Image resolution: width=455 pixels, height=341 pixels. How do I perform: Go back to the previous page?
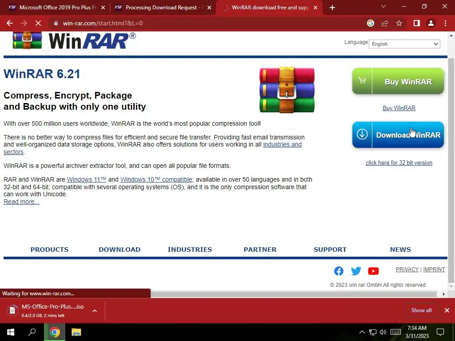tap(10, 23)
